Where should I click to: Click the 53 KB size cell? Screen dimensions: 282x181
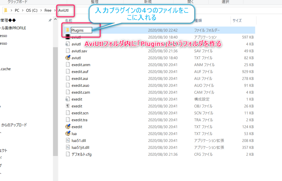(x=249, y=134)
